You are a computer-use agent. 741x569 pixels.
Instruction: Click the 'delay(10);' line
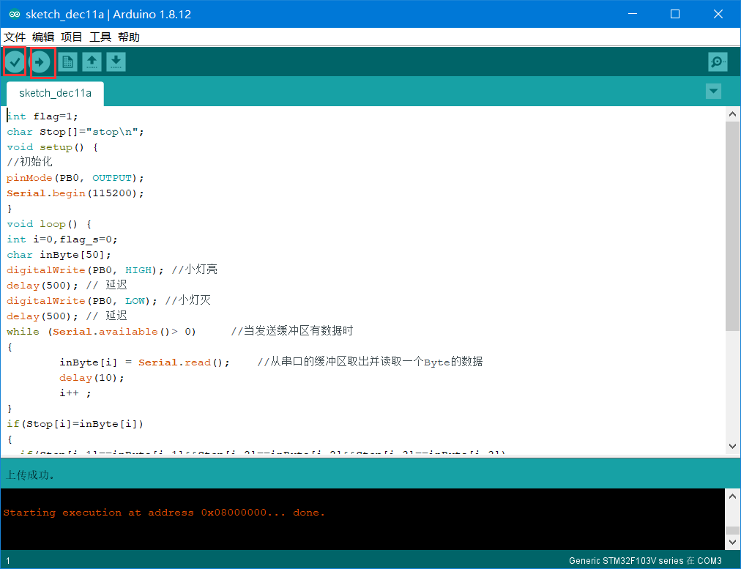click(92, 378)
